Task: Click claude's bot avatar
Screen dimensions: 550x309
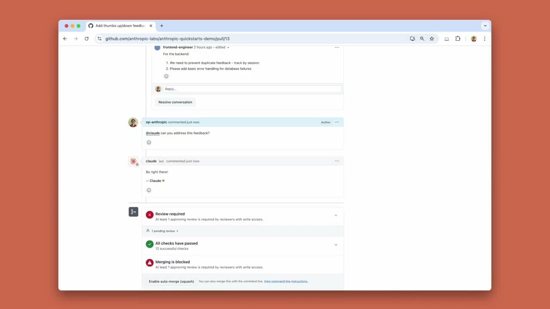Action: point(133,161)
